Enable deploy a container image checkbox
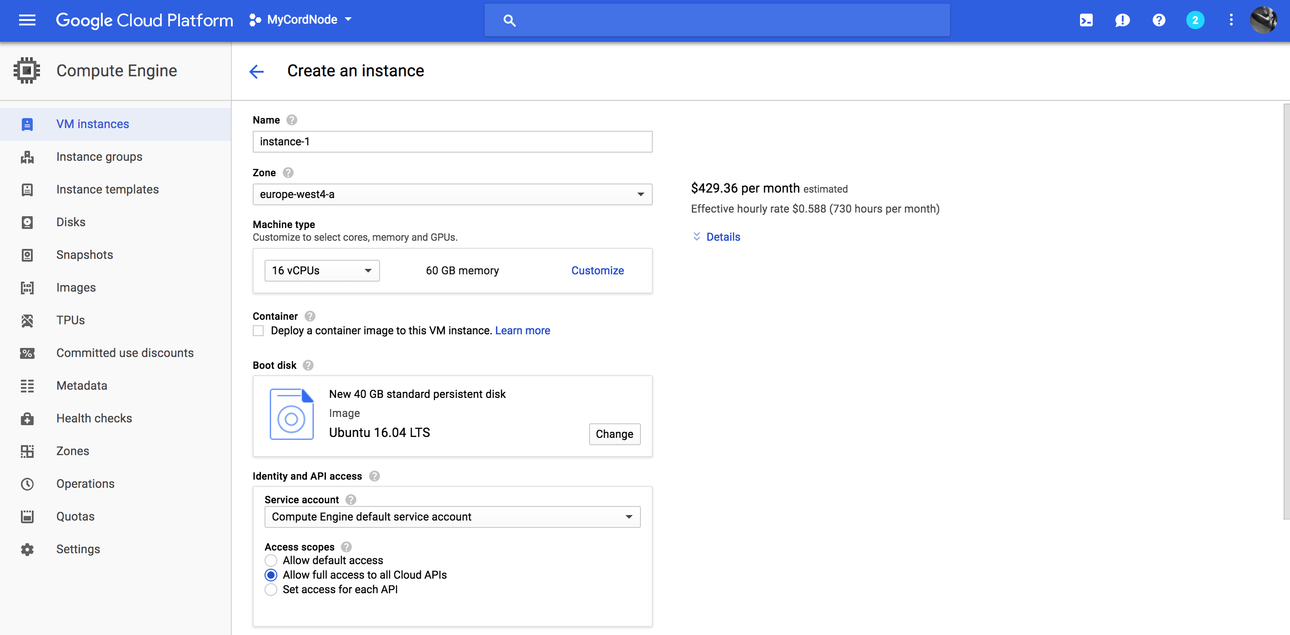 [x=258, y=331]
